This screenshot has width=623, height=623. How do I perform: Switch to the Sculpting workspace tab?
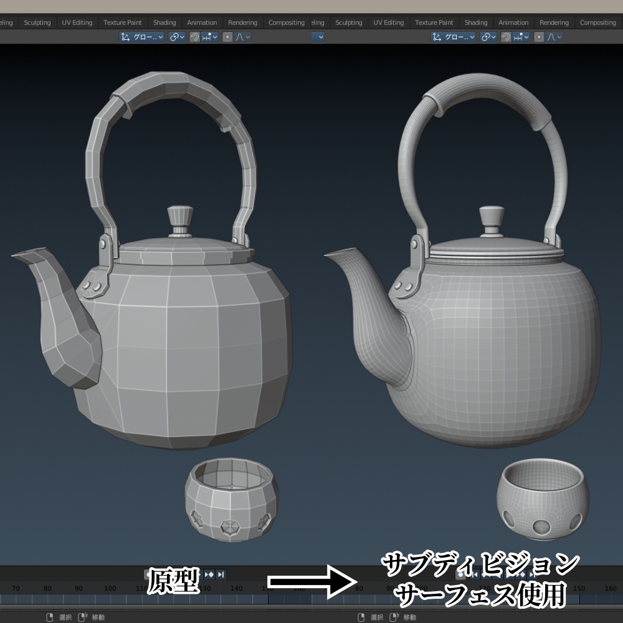(37, 22)
